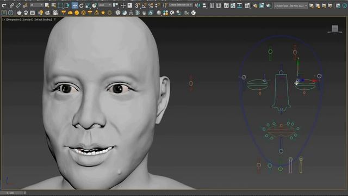
Task: Select the Select and Place tool
Action: point(95,5)
